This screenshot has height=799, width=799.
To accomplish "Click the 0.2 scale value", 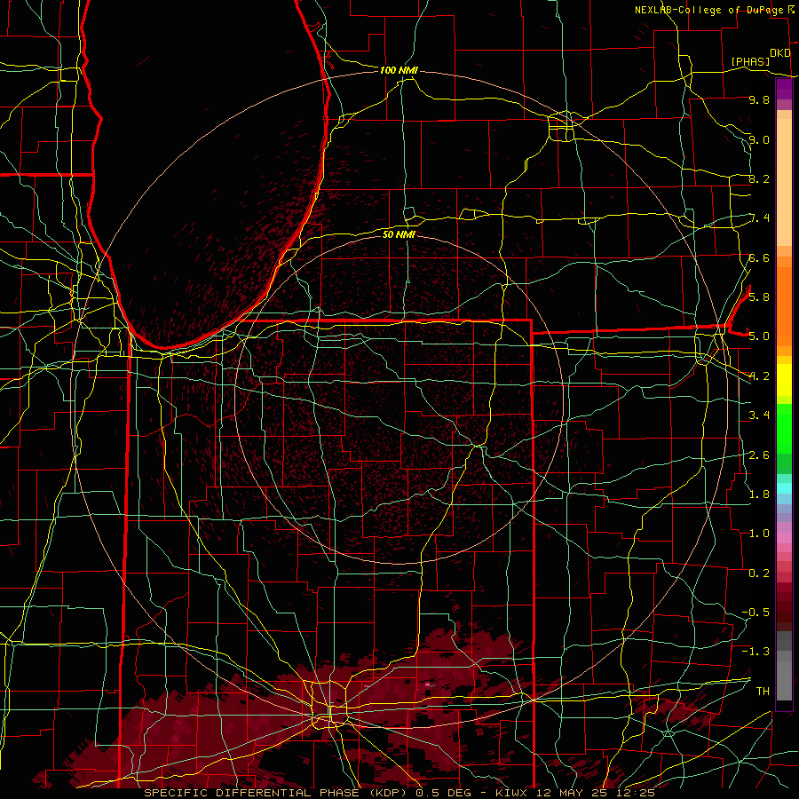I will coord(759,574).
